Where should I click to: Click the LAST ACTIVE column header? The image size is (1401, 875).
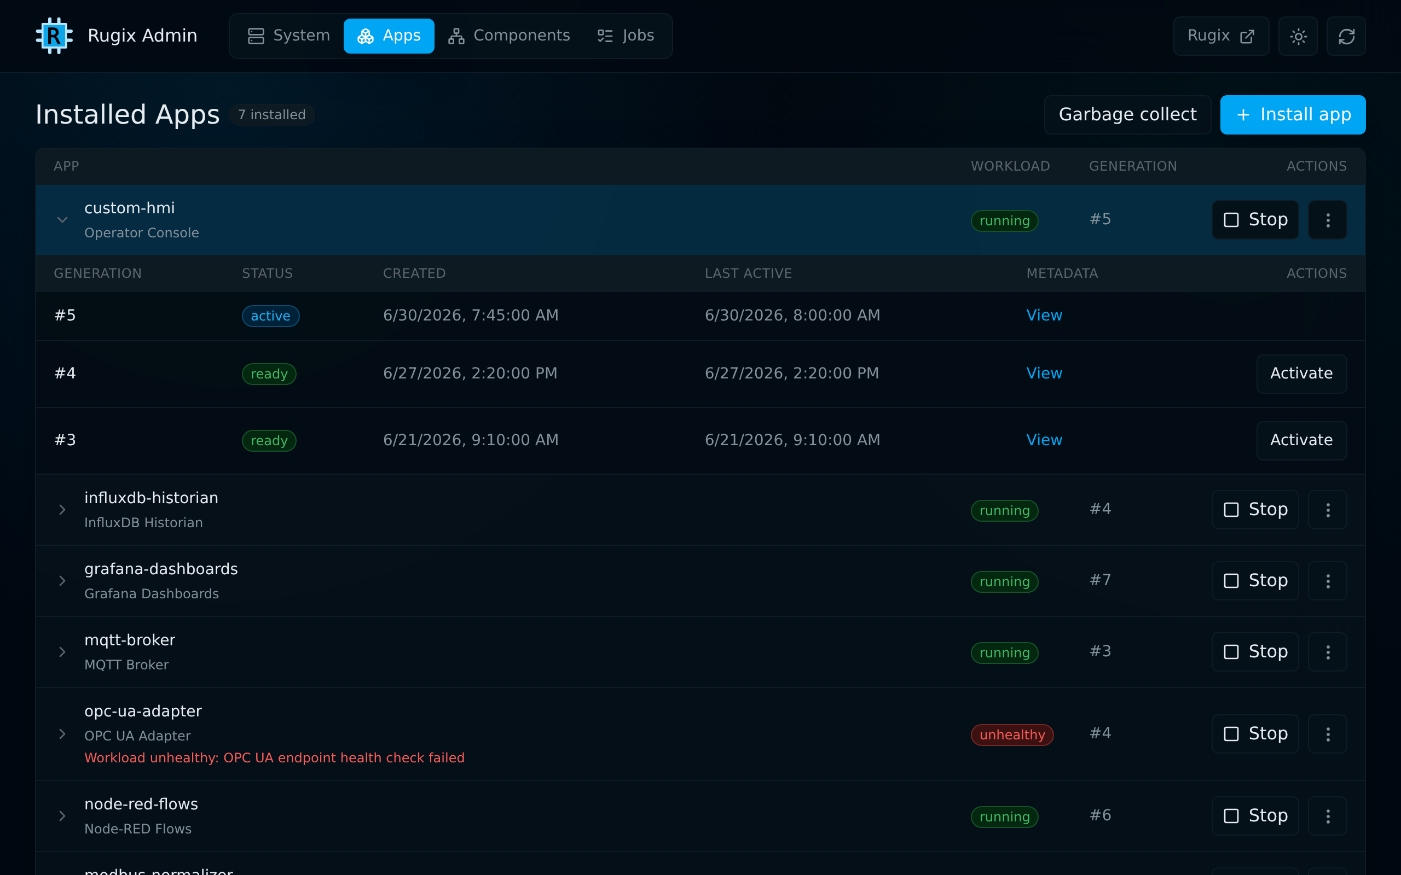(748, 274)
